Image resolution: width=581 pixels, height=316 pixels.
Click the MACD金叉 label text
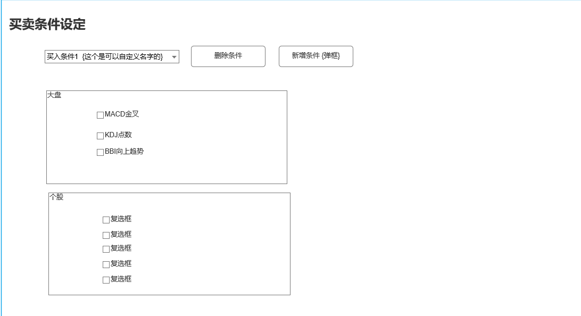122,114
